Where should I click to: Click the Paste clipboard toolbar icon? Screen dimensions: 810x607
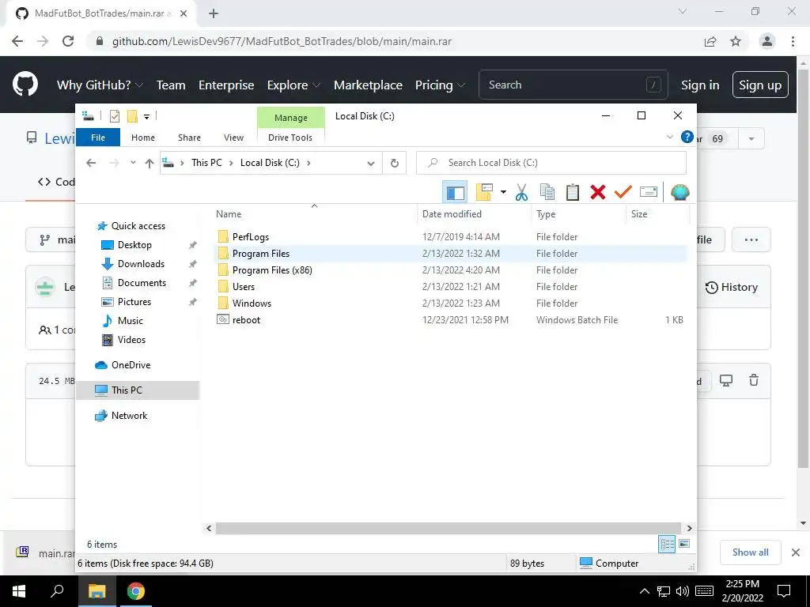click(573, 193)
